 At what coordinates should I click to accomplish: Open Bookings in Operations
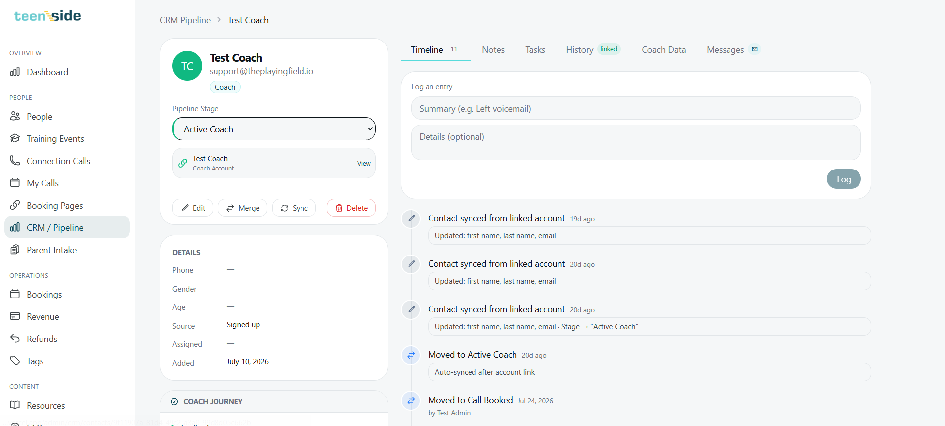click(67, 295)
